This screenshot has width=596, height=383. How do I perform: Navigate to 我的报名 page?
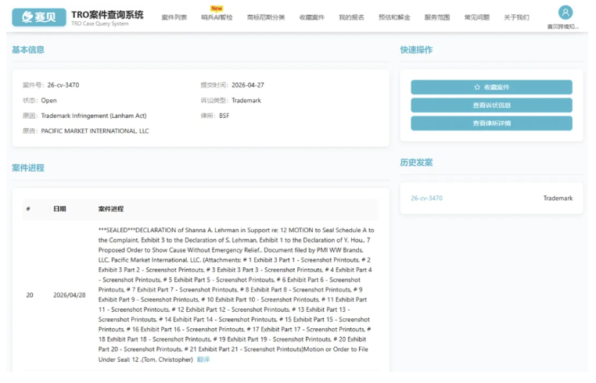tap(351, 17)
